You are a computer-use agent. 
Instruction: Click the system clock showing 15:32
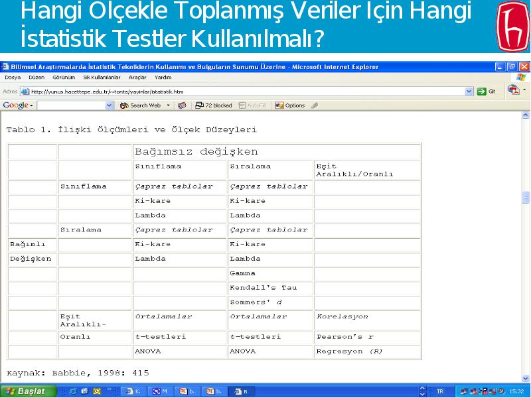[516, 391]
